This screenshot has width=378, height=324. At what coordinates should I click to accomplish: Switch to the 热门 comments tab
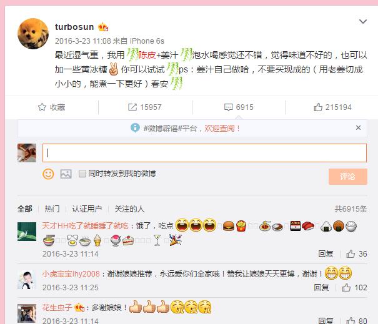(52, 209)
